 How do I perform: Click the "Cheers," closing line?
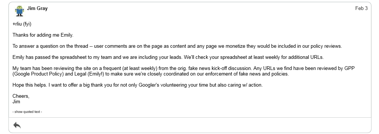(x=21, y=96)
